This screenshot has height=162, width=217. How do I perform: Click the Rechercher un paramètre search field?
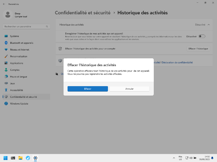[x=26, y=26]
